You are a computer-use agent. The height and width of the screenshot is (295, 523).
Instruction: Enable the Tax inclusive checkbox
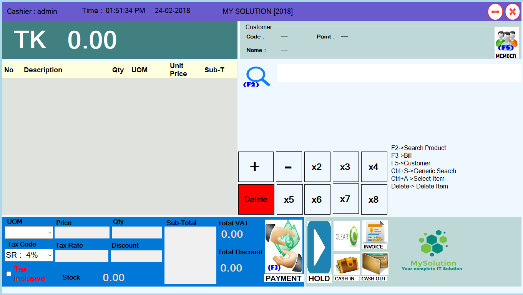pos(9,273)
